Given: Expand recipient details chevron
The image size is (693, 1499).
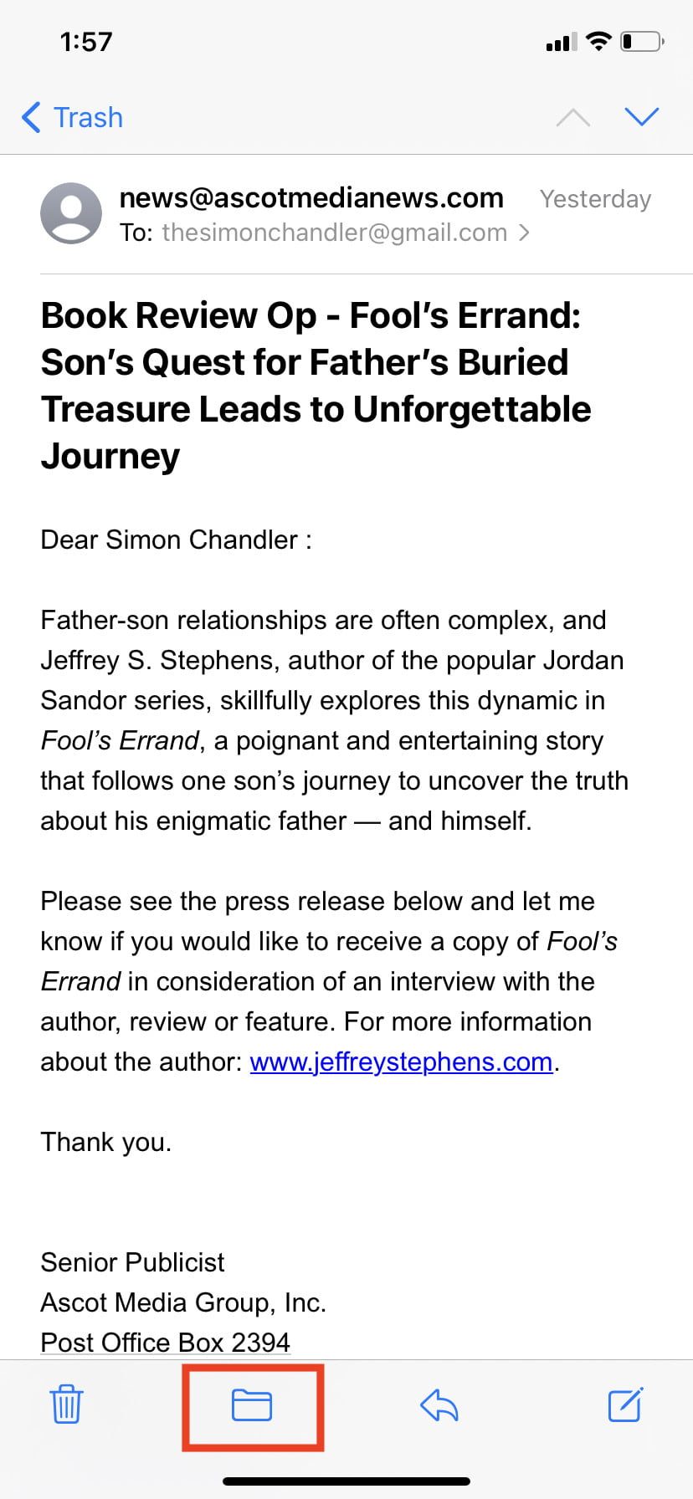Looking at the screenshot, I should coord(525,233).
